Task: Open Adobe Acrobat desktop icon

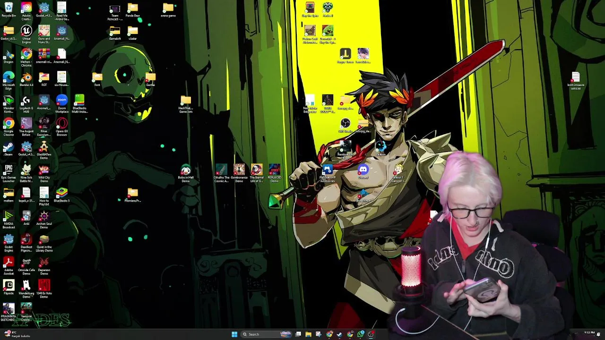Action: (x=9, y=266)
